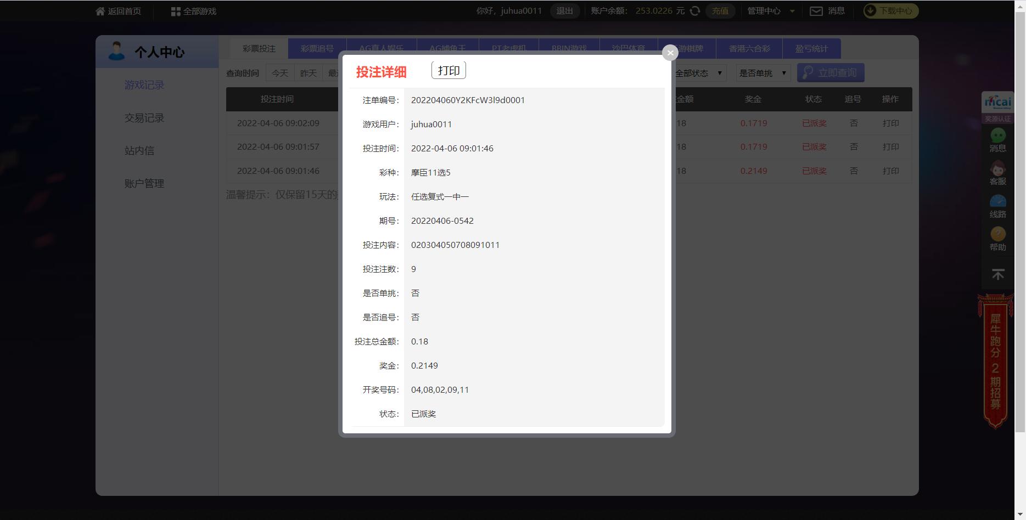Open the download center
The height and width of the screenshot is (520, 1026).
(890, 11)
